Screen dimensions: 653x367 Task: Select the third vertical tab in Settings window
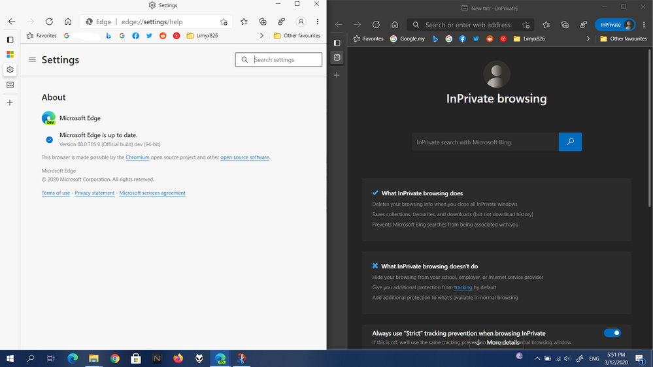coord(10,85)
